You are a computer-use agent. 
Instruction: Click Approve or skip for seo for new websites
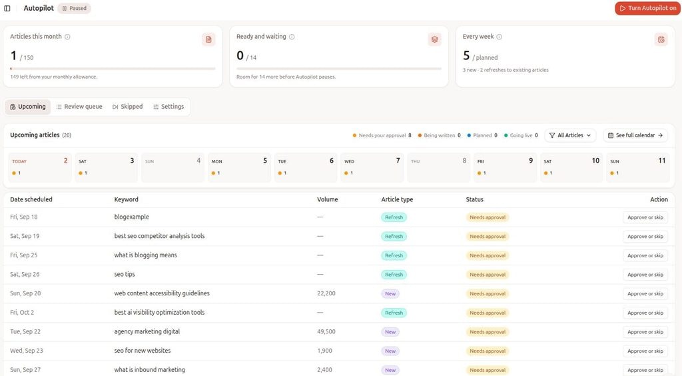coord(645,351)
